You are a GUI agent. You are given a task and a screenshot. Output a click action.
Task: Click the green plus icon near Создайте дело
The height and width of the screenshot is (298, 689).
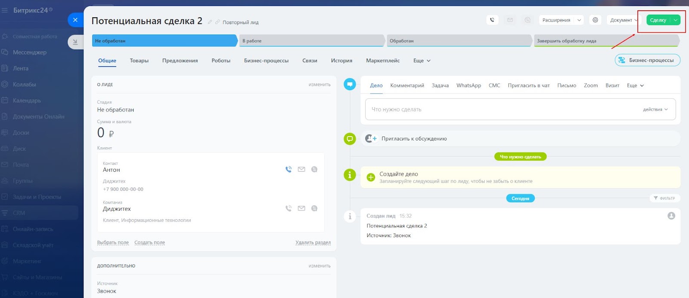click(371, 177)
